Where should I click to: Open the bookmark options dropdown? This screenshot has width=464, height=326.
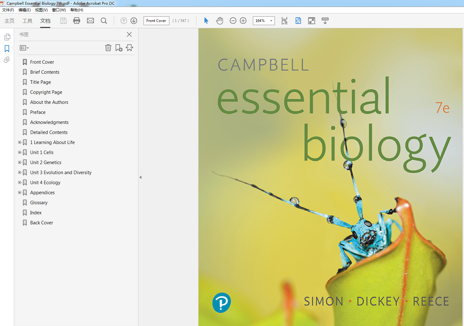point(24,48)
